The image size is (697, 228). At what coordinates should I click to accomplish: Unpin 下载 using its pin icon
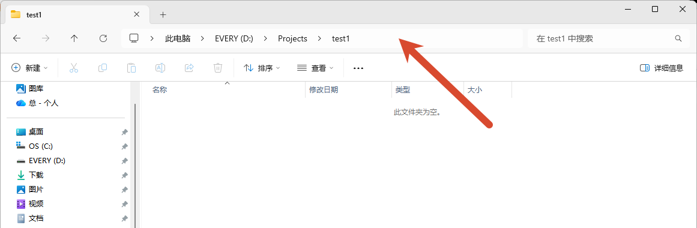(124, 175)
